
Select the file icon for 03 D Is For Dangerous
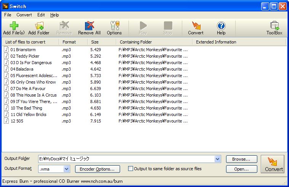6,62
